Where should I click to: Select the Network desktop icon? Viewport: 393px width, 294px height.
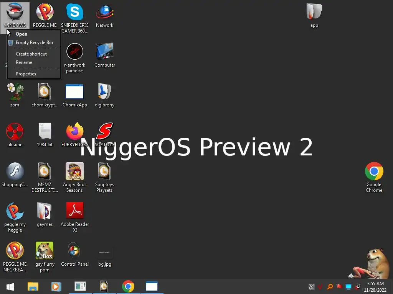pyautogui.click(x=104, y=15)
